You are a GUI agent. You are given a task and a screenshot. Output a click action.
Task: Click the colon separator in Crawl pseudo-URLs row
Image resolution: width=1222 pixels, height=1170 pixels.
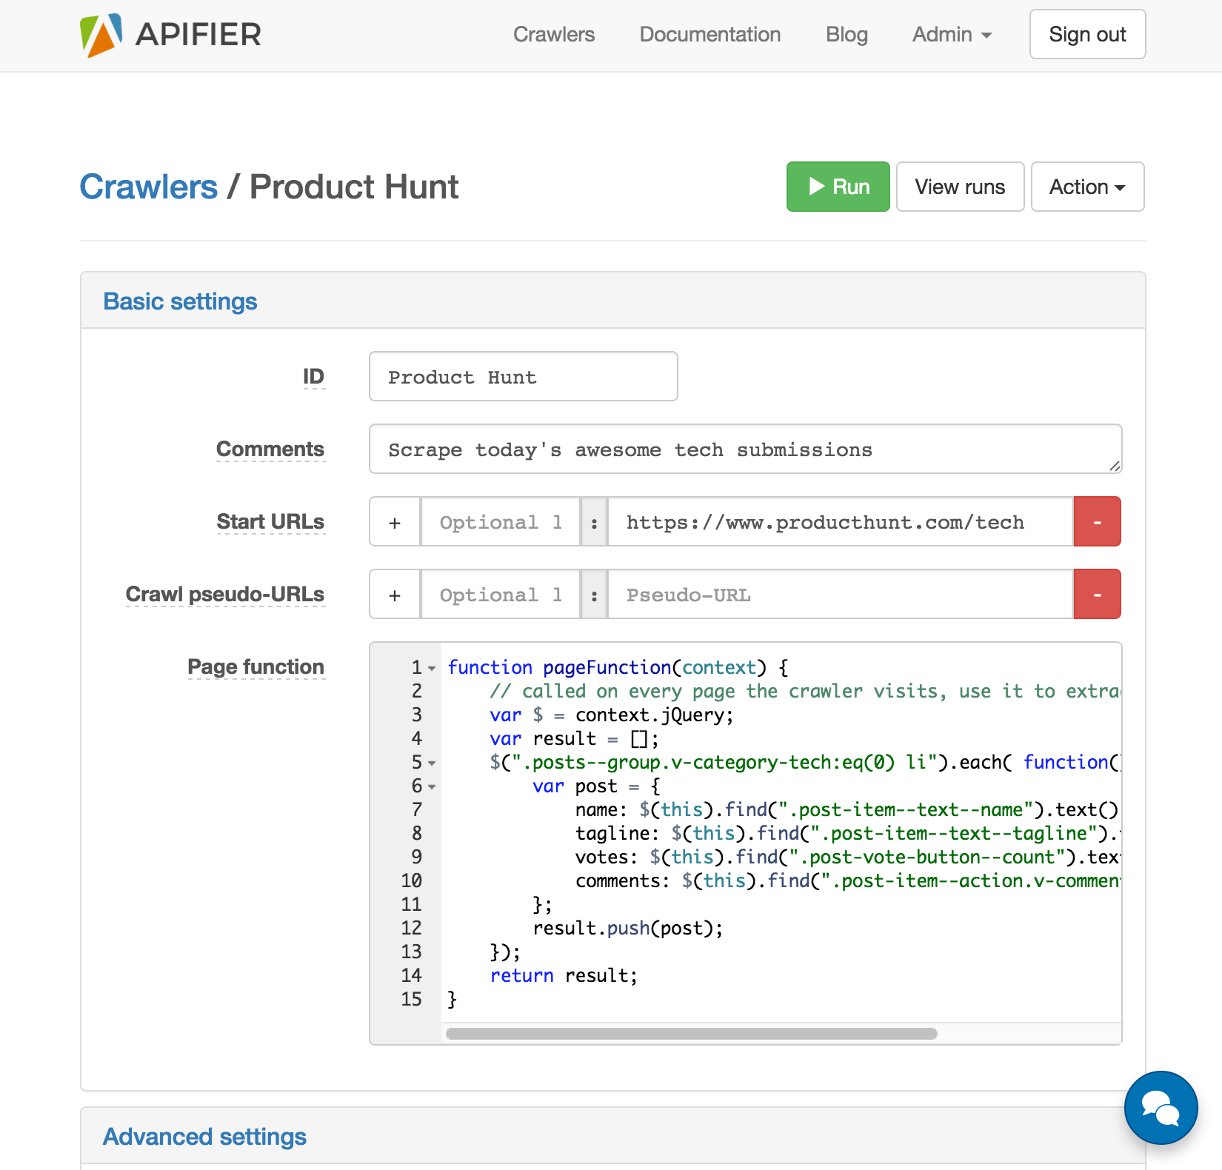pos(594,595)
